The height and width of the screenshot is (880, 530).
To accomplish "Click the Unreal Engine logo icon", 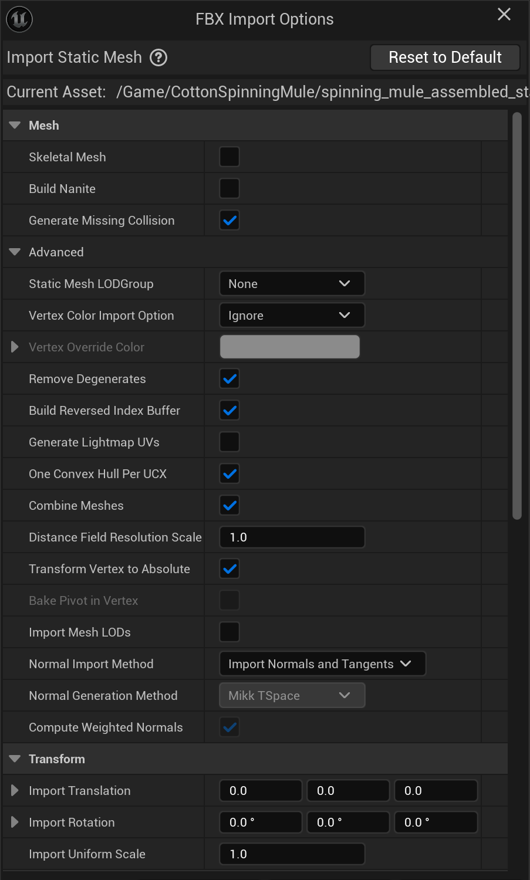I will (19, 19).
